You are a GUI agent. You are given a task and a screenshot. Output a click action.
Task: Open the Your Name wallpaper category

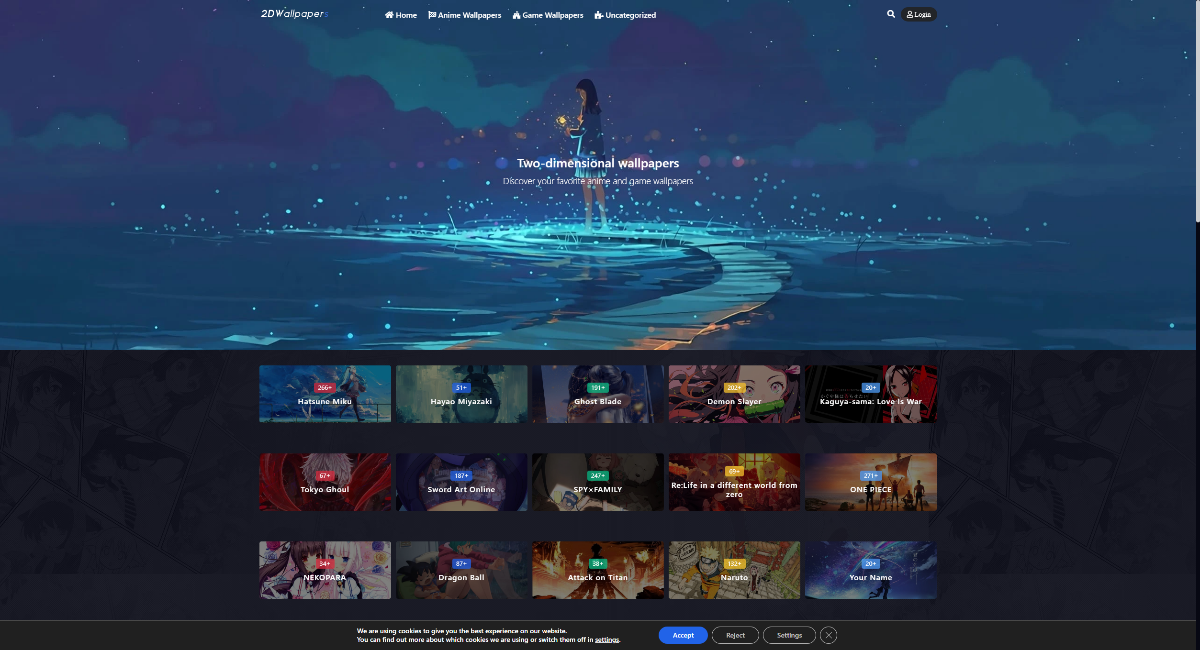(x=870, y=570)
